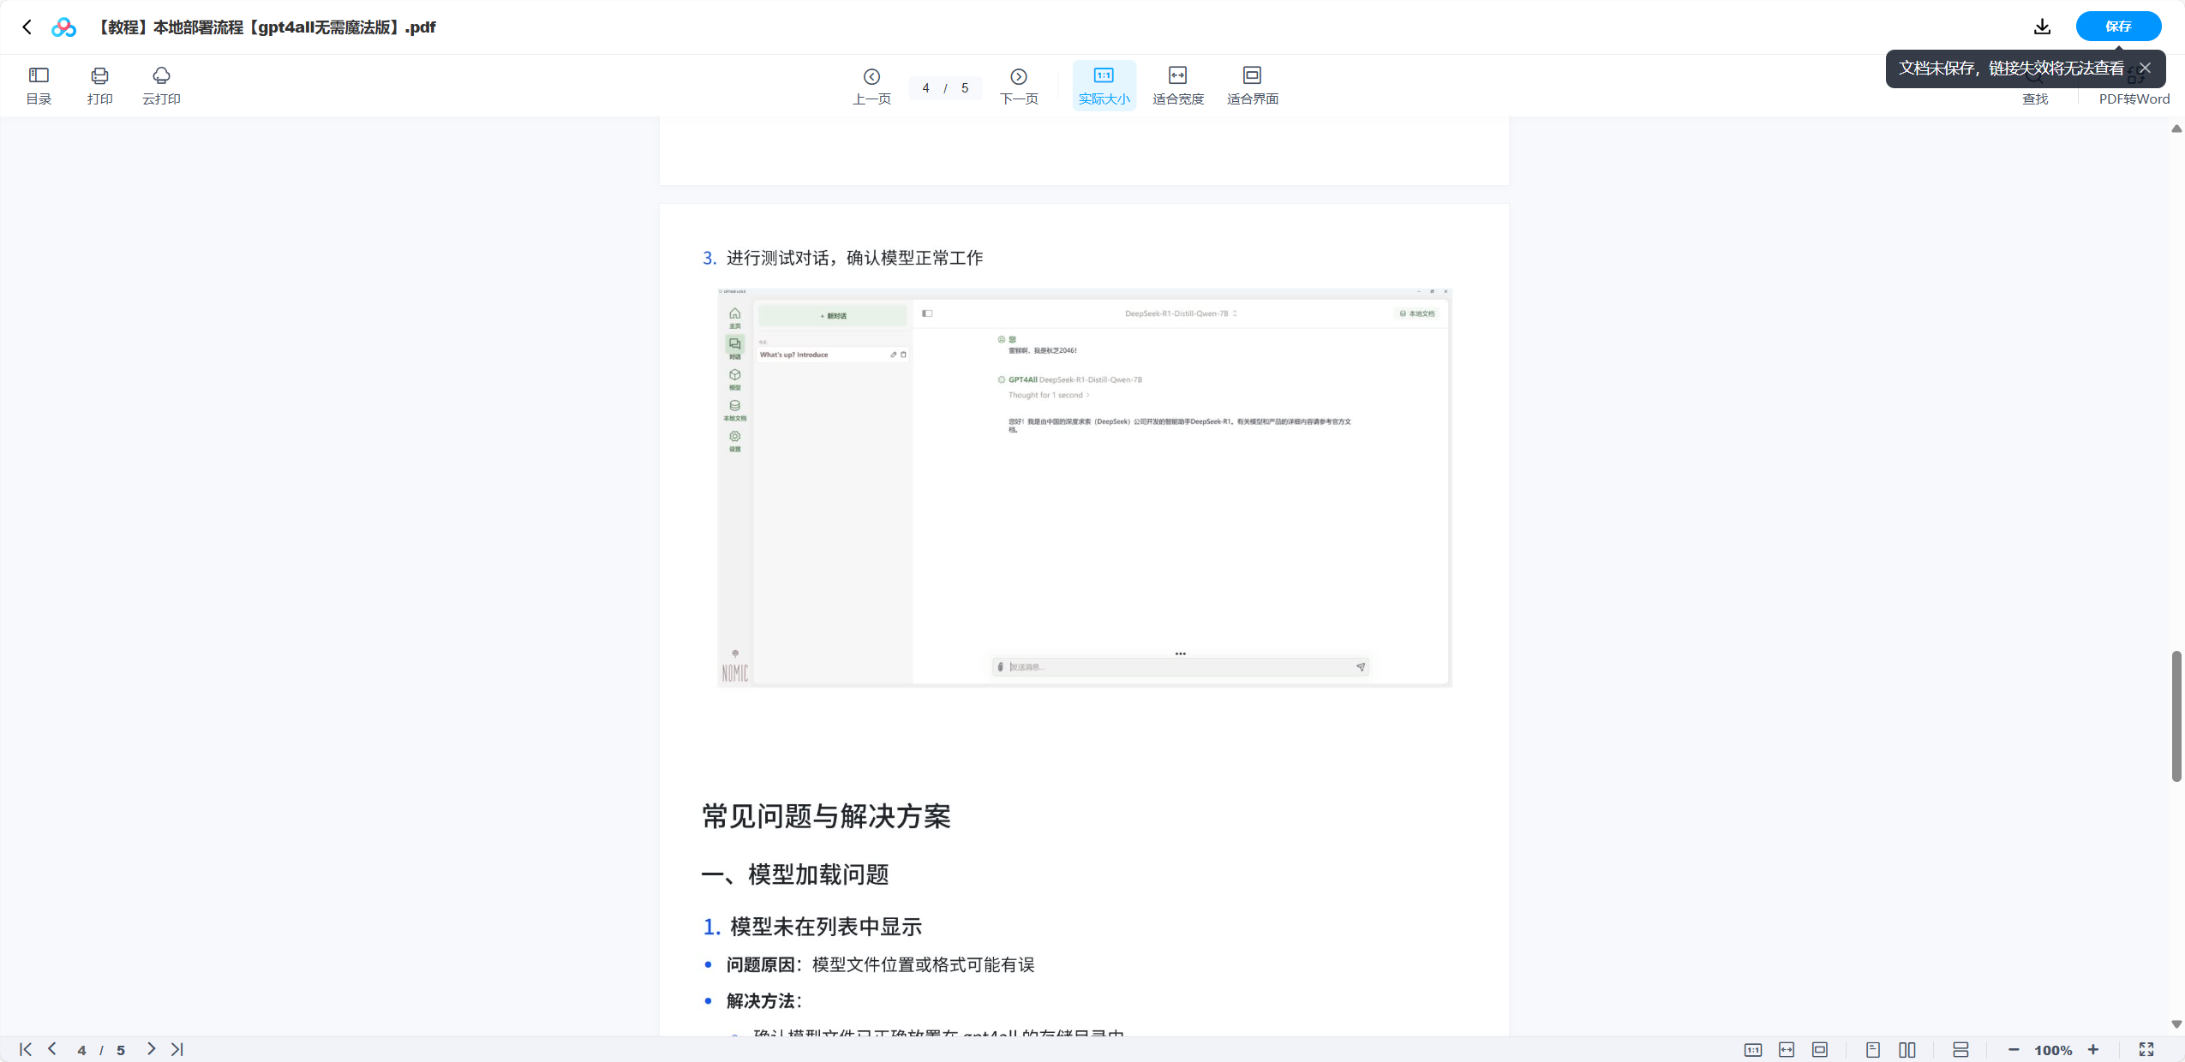
Task: Click the 解决方法 bullet line
Action: coord(763,1001)
